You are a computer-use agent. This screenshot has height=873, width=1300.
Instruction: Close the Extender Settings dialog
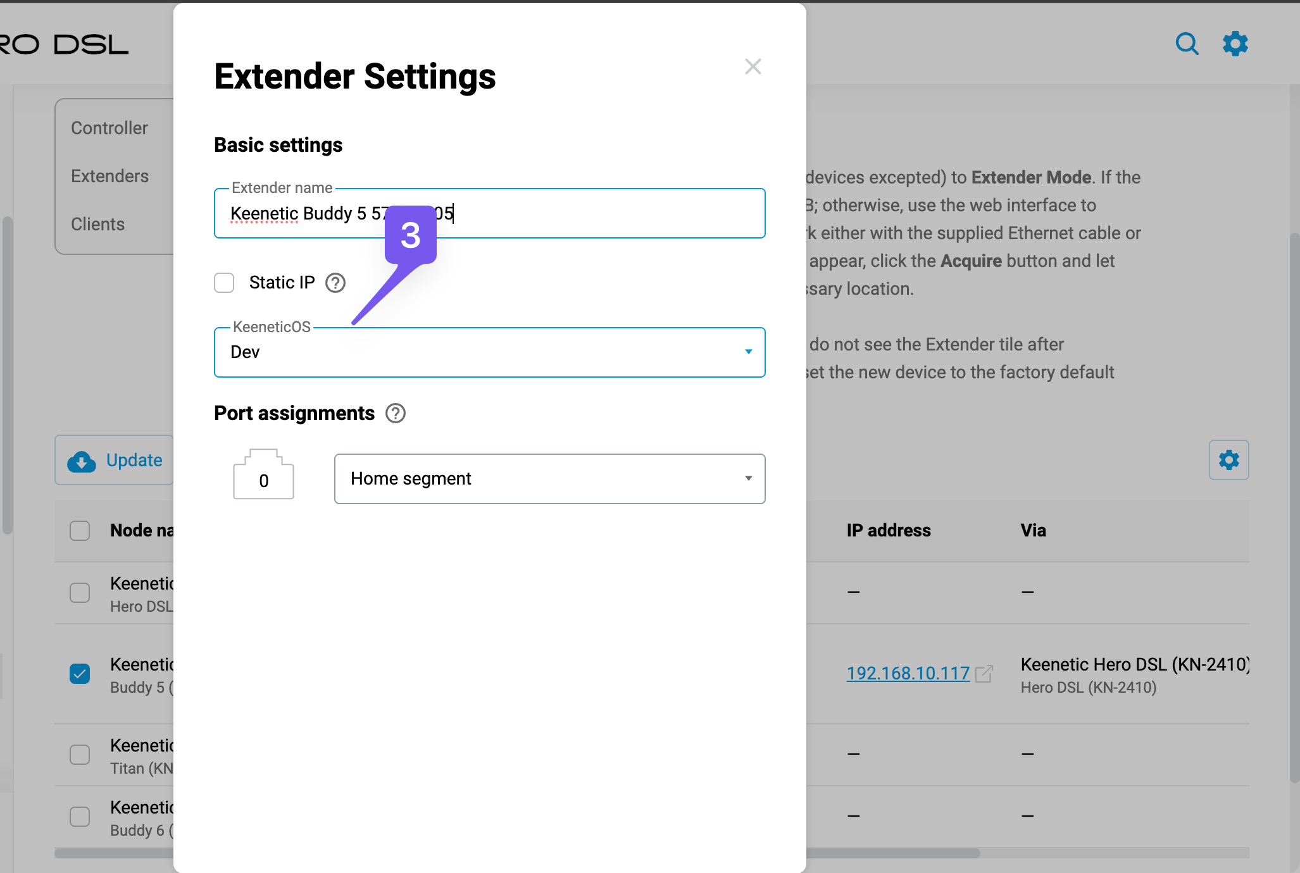click(x=753, y=66)
